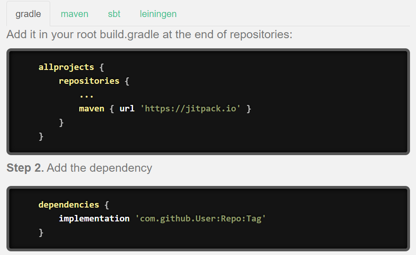This screenshot has height=255, width=416.
Task: Click the 'Step 2.' heading text
Action: tap(25, 168)
